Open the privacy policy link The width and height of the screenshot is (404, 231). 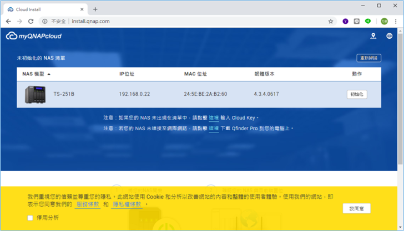(x=127, y=204)
